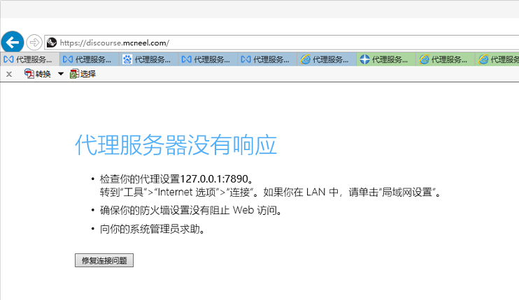Screen dimensions: 519x300
Task: Click the 转换 text label
Action: (43, 74)
